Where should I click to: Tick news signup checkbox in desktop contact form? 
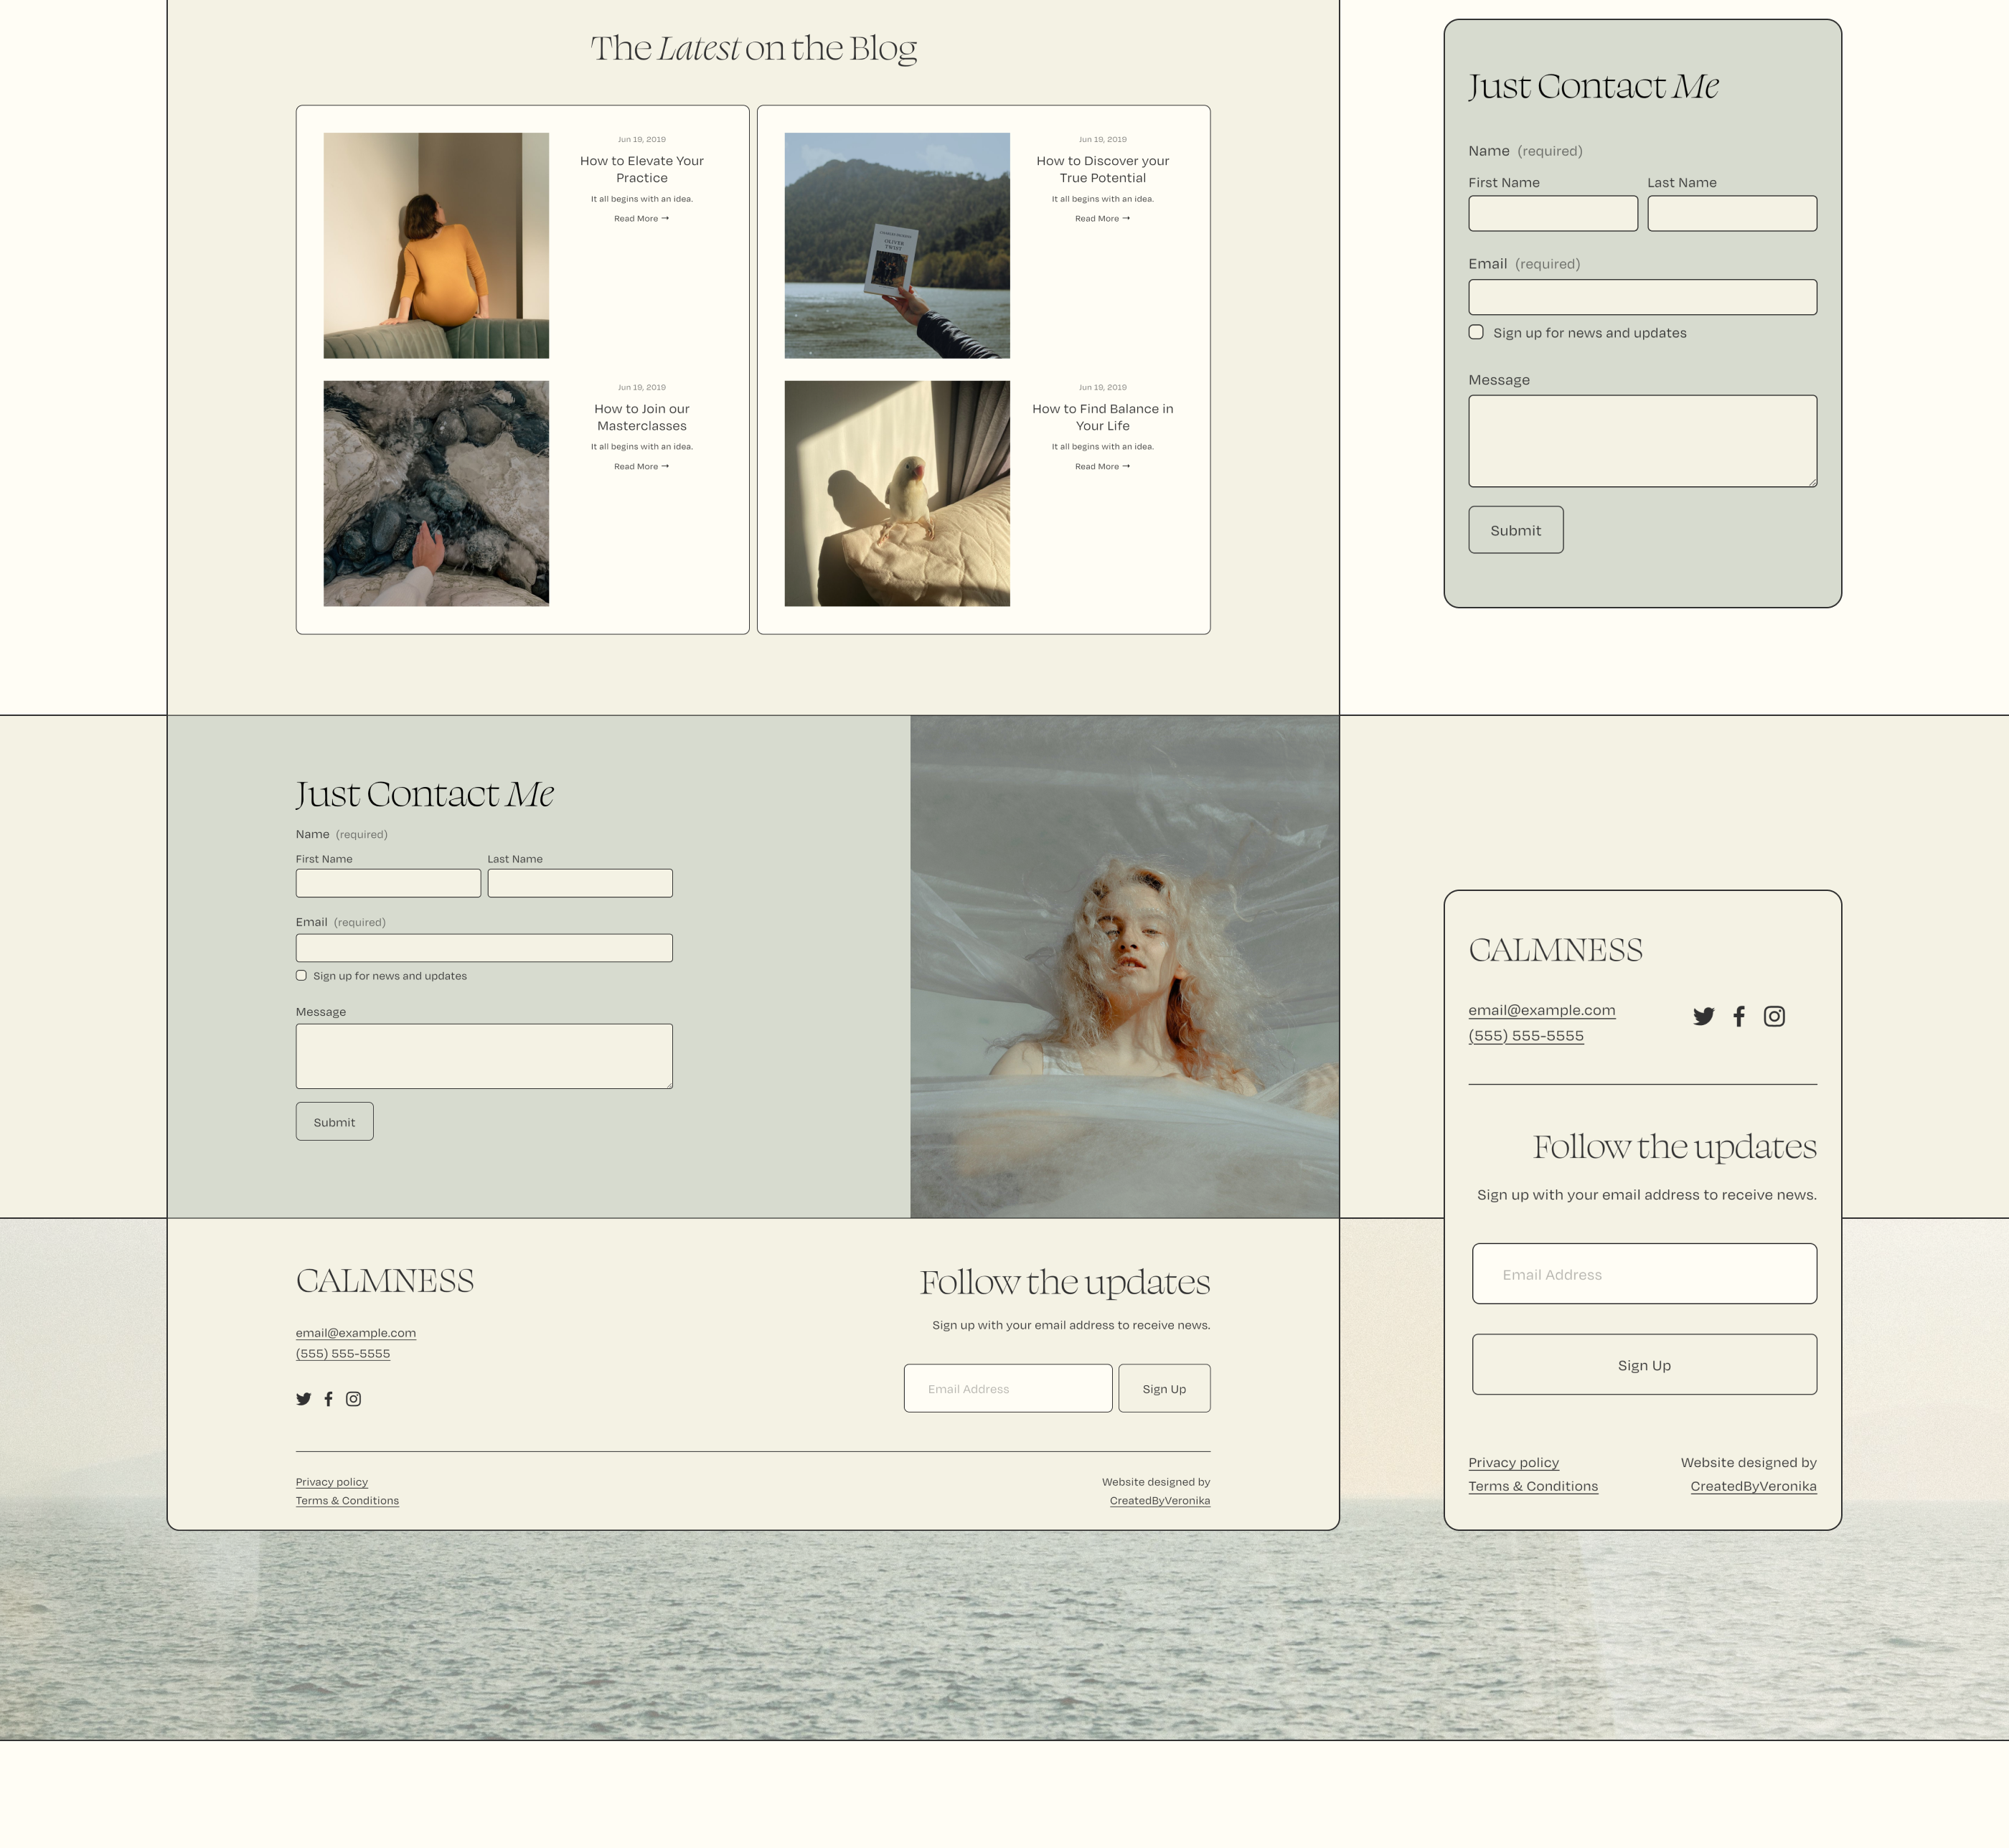pos(301,976)
